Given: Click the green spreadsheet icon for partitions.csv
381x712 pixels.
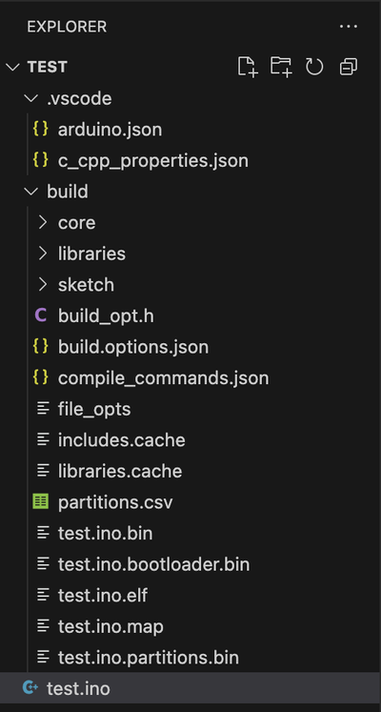Looking at the screenshot, I should coord(41,501).
